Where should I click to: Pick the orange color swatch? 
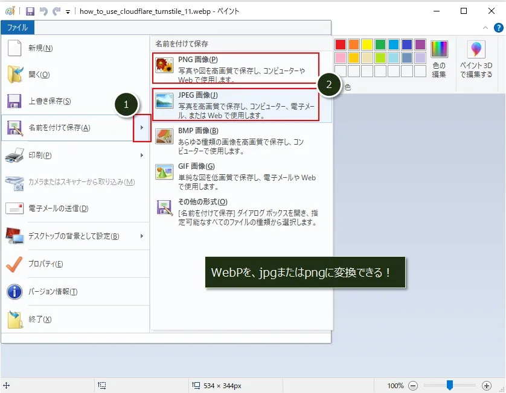coord(354,45)
